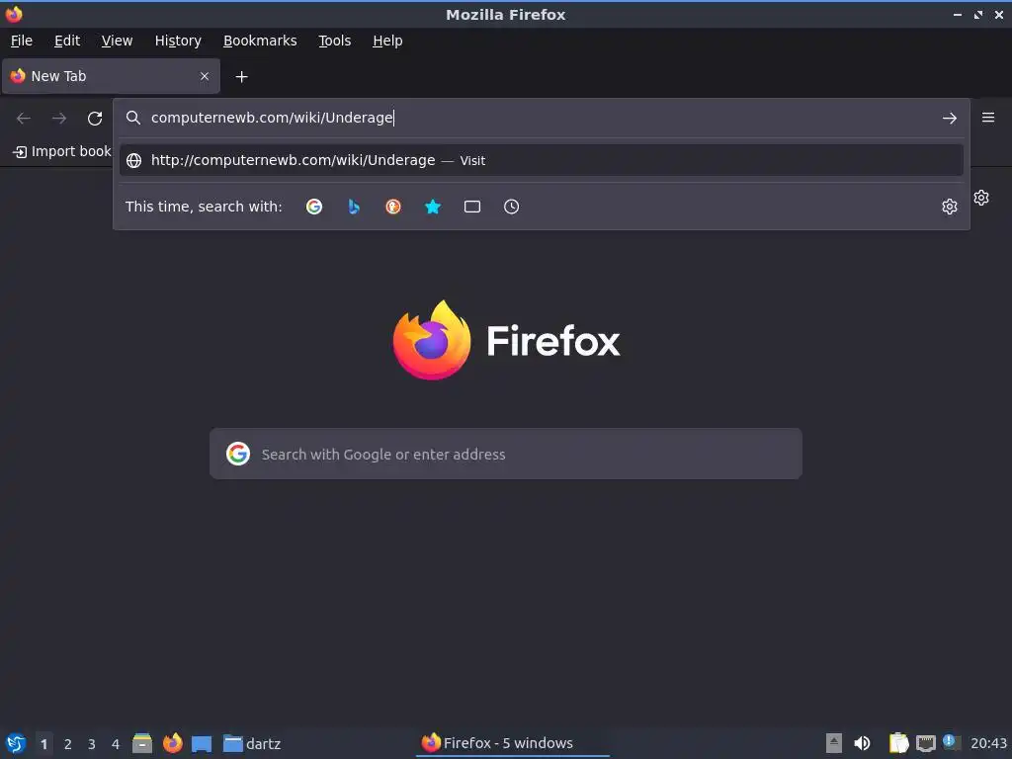Screen dimensions: 1012x759
Task: Click update notifier tray icon
Action: pos(952,742)
